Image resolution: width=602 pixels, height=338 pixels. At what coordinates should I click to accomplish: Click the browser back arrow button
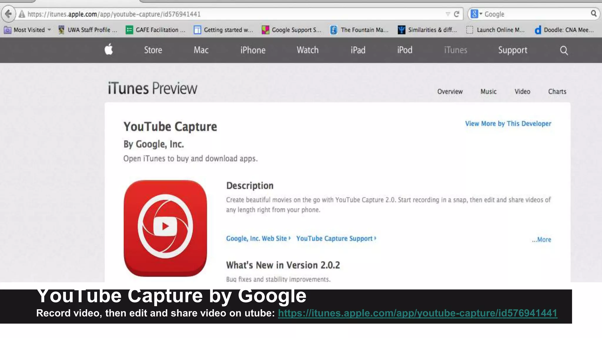9,14
